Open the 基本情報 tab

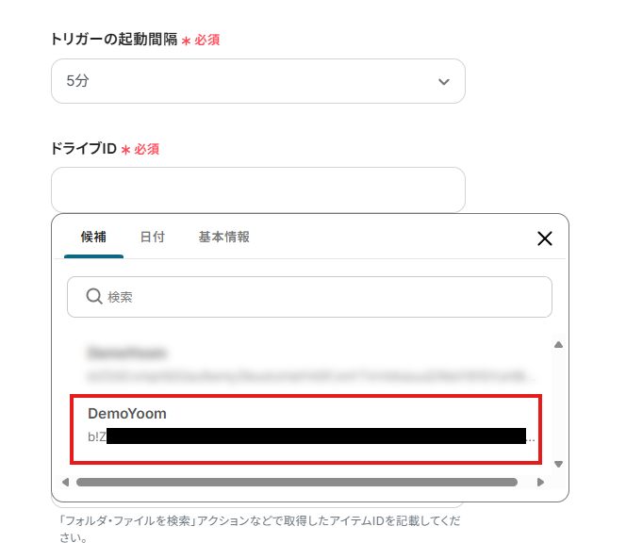(224, 238)
